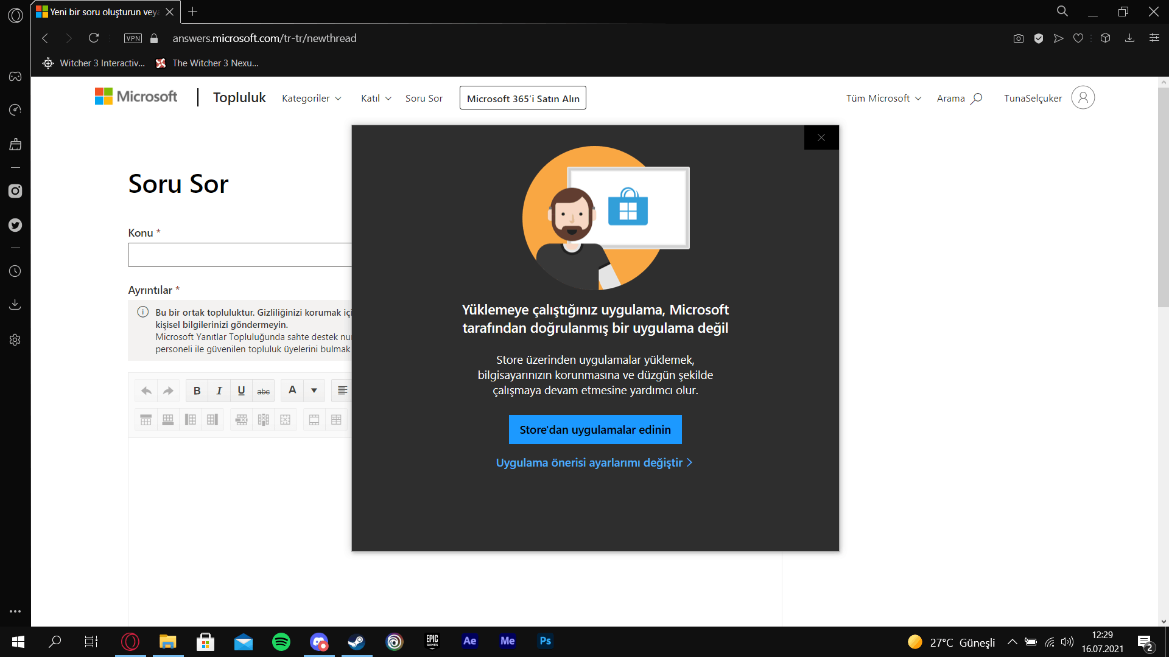The image size is (1169, 657).
Task: Open the volume control in system tray
Action: (1067, 642)
